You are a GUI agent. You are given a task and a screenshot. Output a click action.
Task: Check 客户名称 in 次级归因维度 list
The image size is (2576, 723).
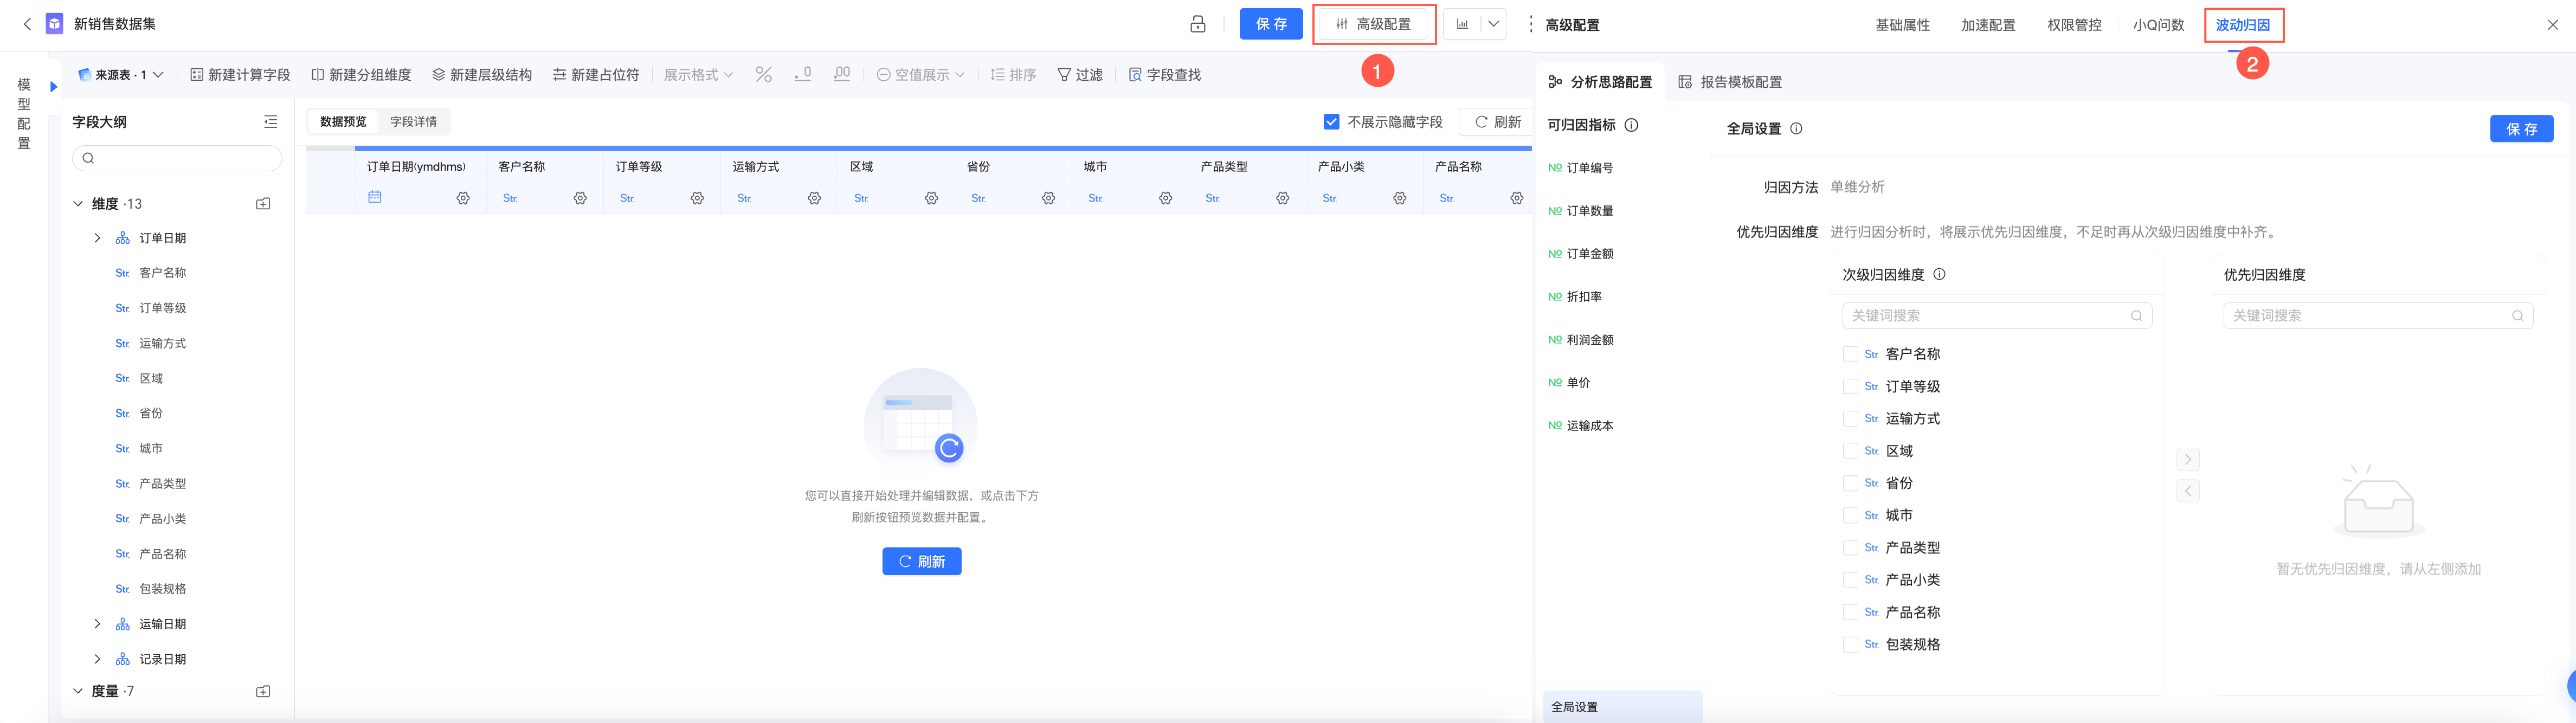1850,354
